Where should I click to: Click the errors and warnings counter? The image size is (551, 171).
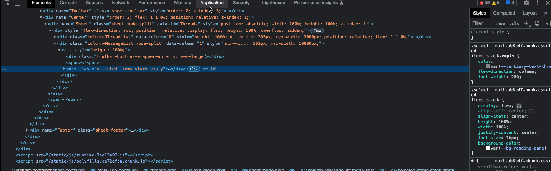489,3
